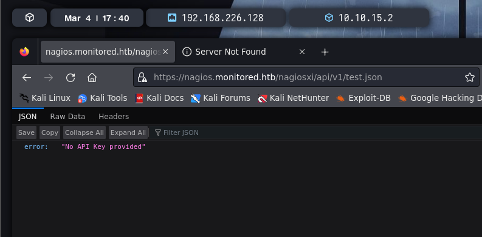The image size is (482, 237).
Task: Click Collapse All in JSON viewer
Action: (x=84, y=132)
